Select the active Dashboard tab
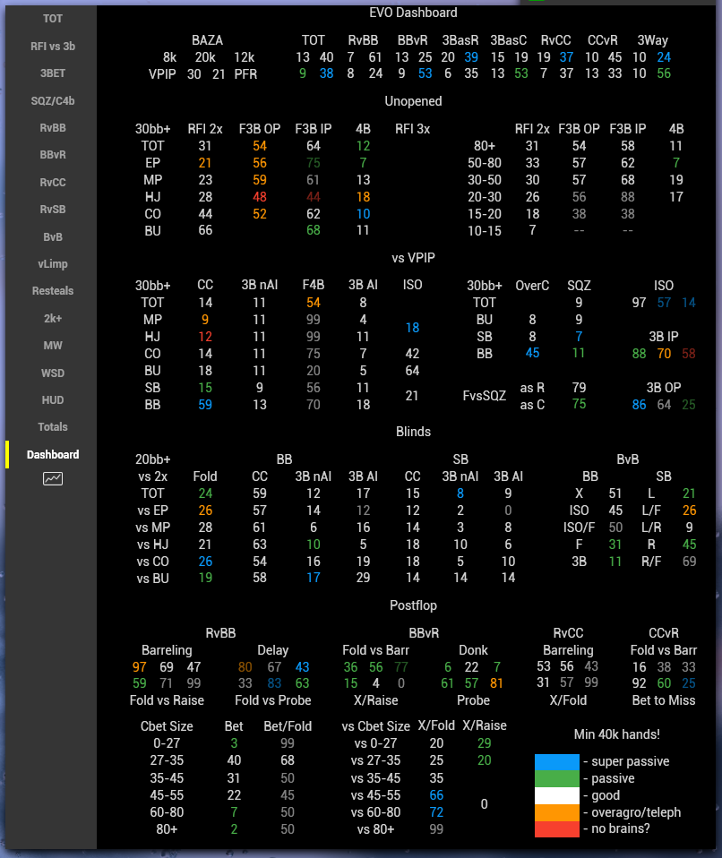The height and width of the screenshot is (858, 722). (x=53, y=455)
